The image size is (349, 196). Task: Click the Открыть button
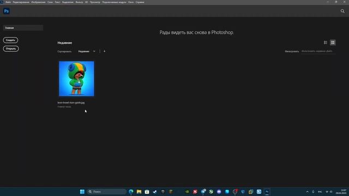pos(11,48)
